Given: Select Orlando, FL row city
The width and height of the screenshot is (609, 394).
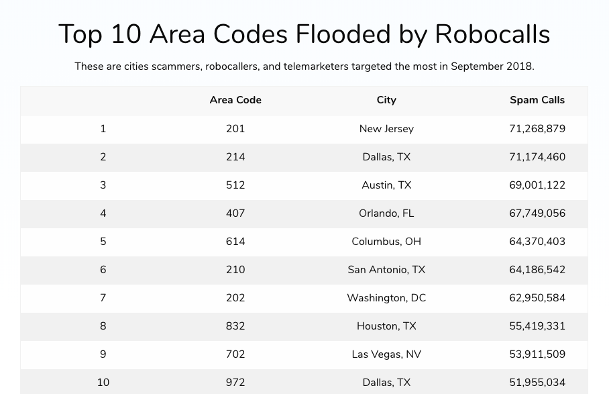Looking at the screenshot, I should [x=386, y=213].
